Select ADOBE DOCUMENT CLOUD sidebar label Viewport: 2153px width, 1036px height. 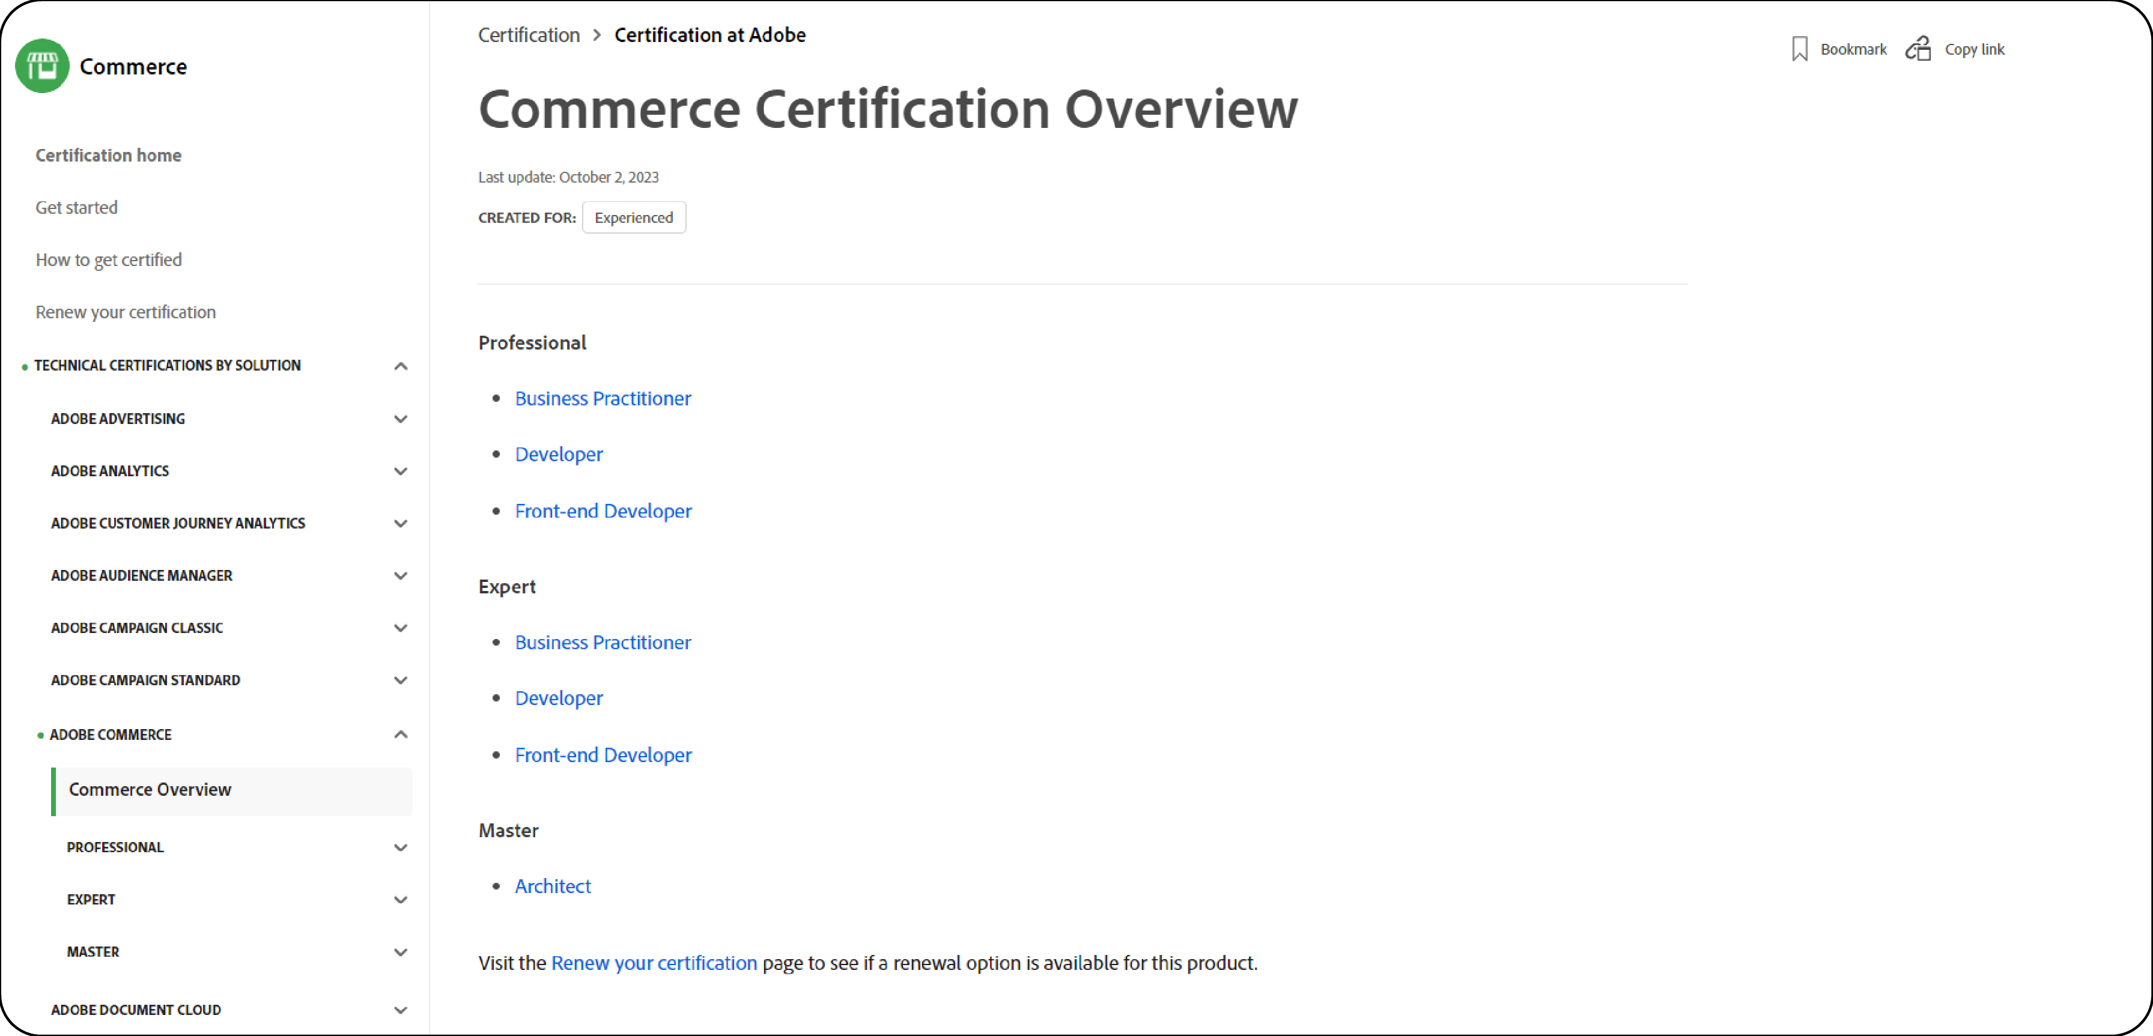[136, 1010]
